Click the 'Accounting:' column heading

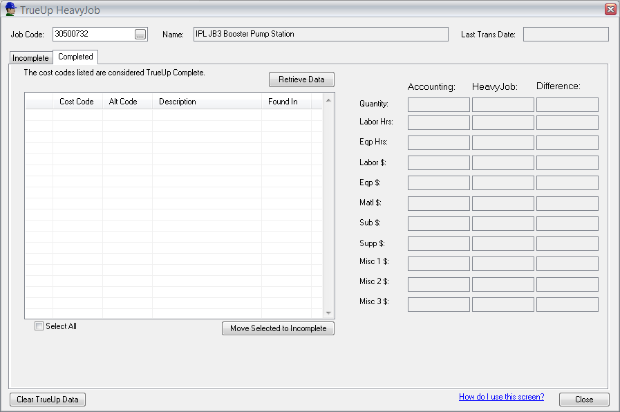431,86
